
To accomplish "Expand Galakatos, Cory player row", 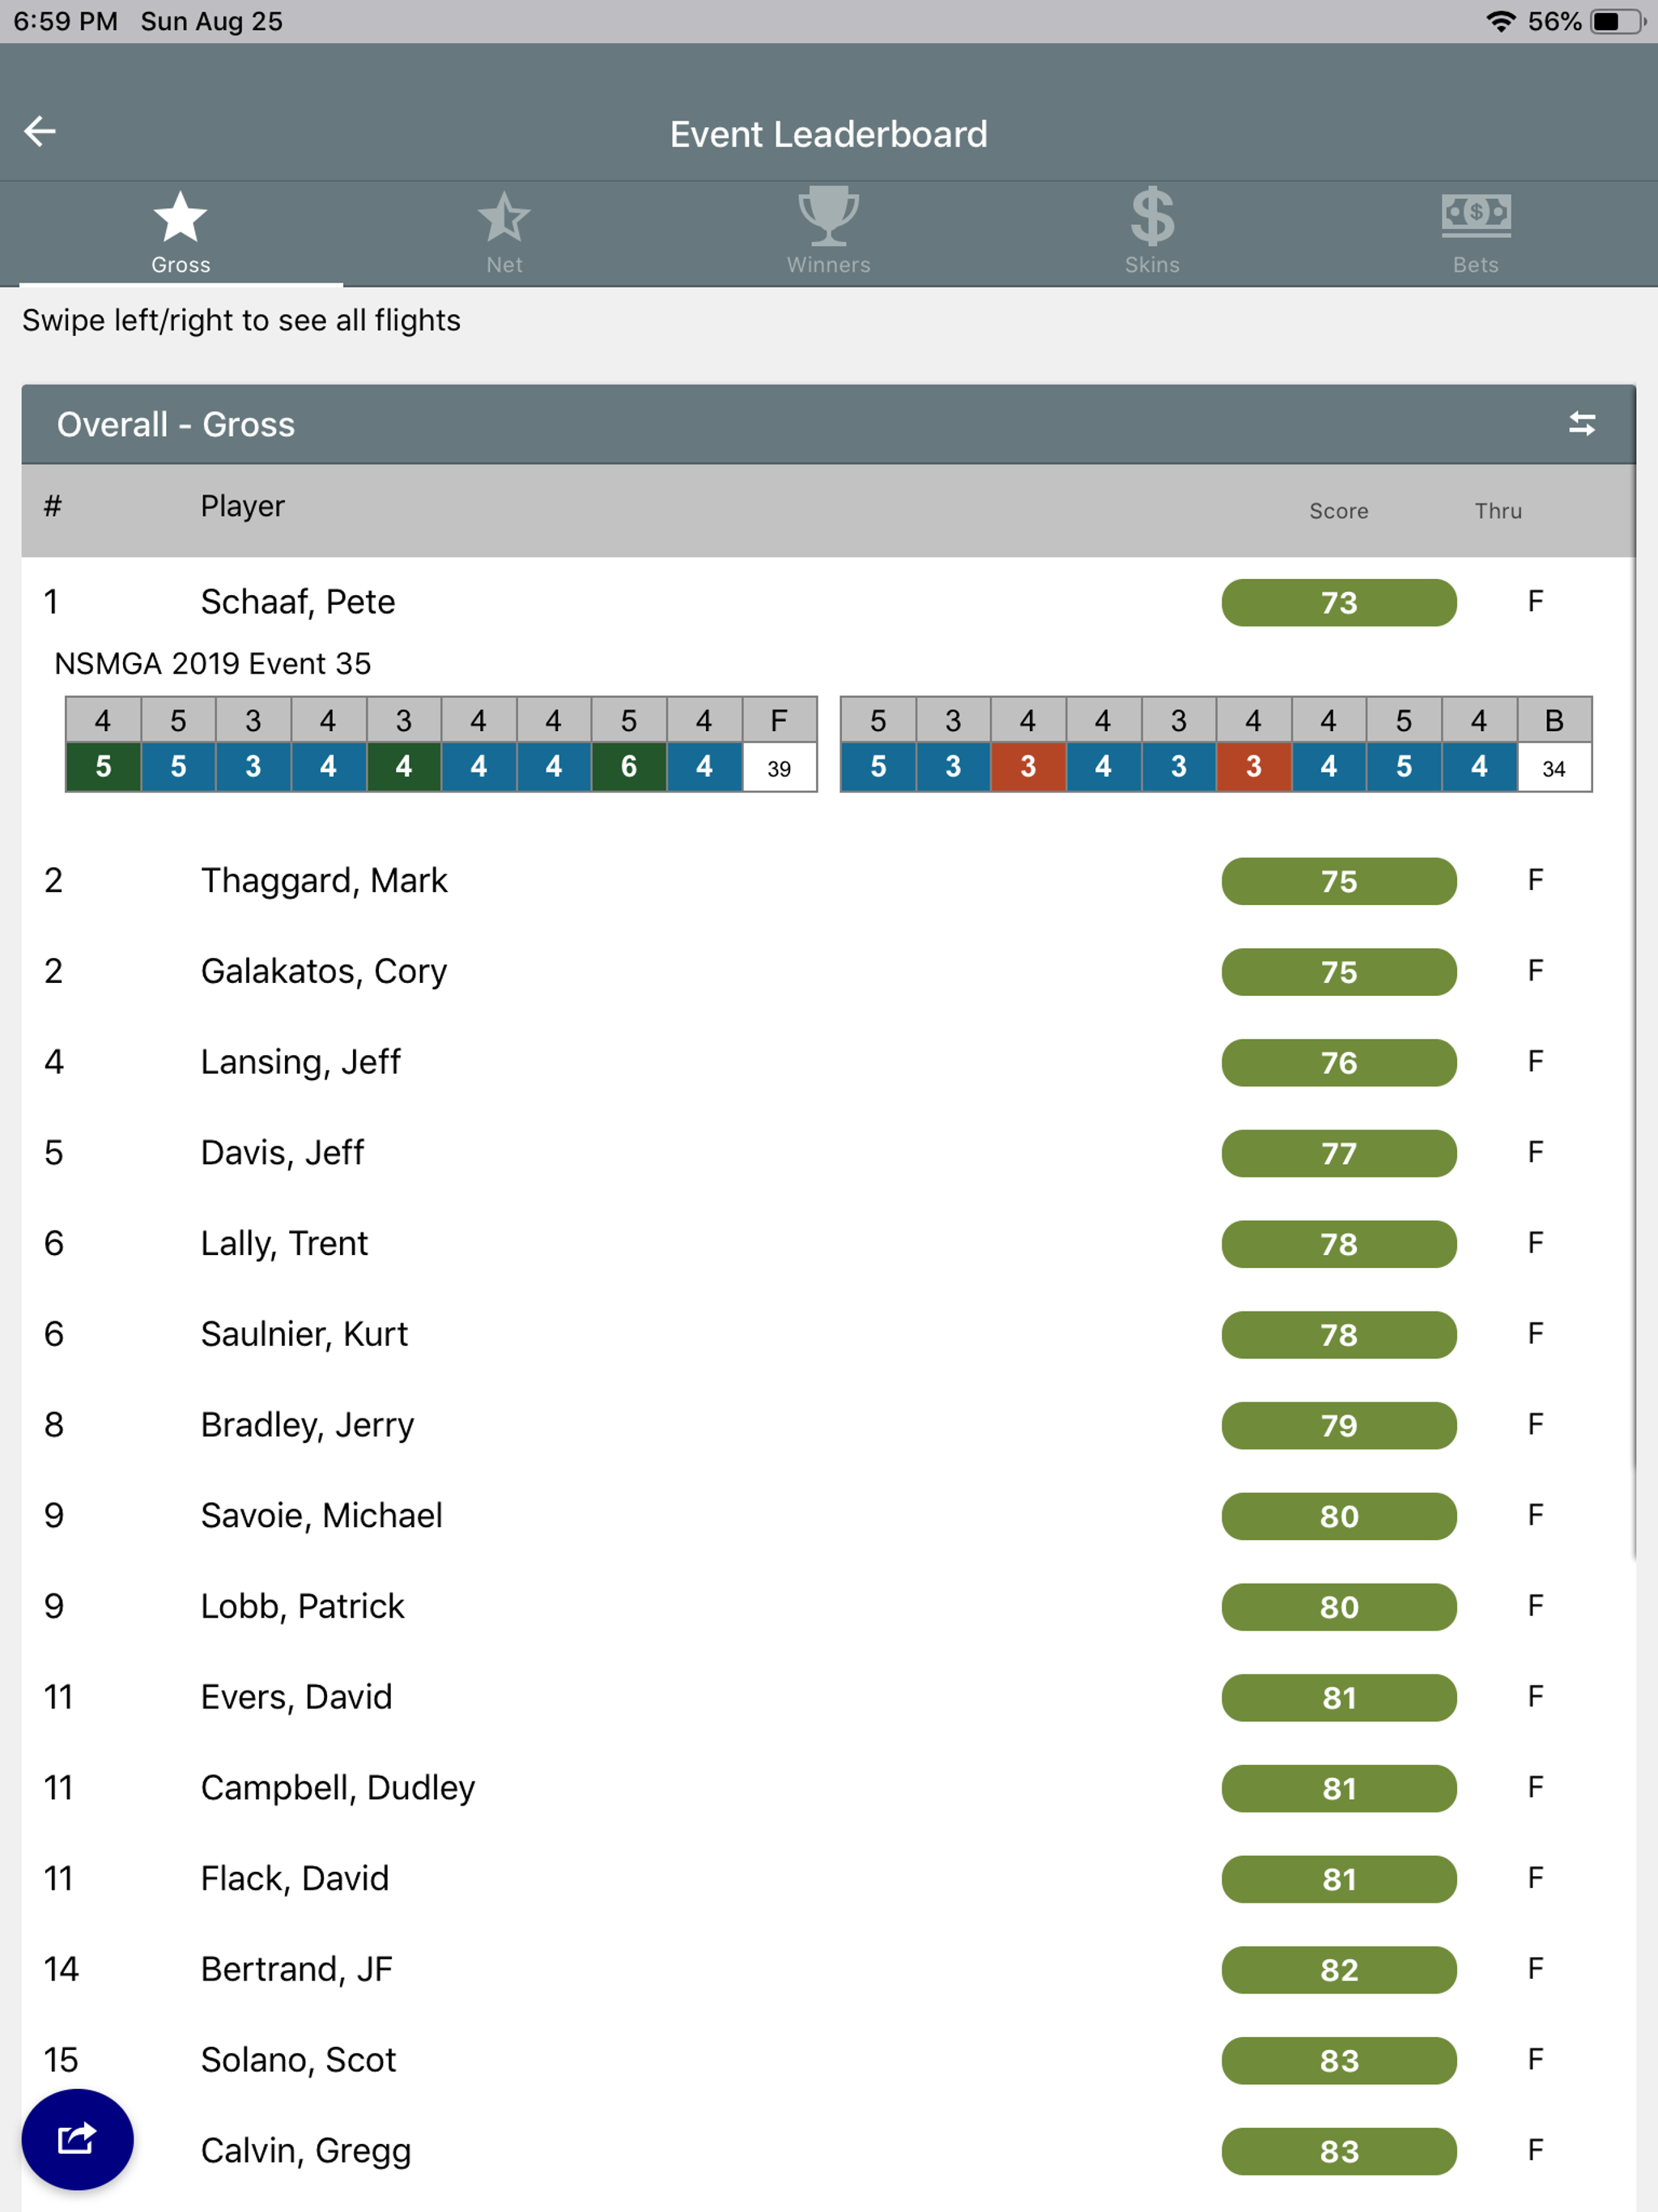I will 324,971.
